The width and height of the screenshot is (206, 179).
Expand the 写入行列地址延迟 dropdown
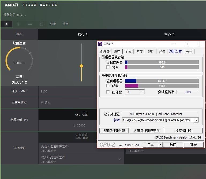click(x=119, y=159)
